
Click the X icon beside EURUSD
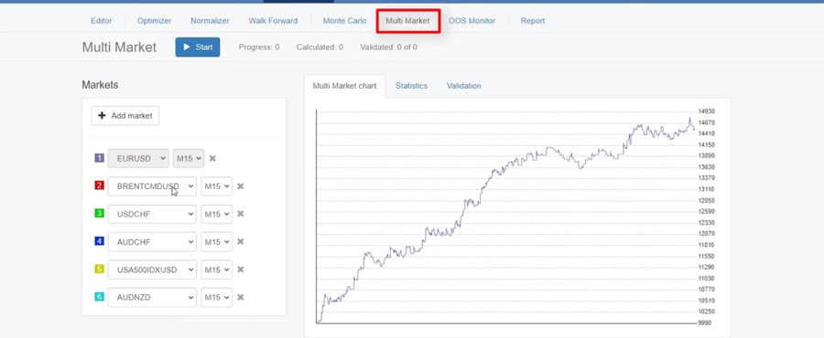[212, 158]
